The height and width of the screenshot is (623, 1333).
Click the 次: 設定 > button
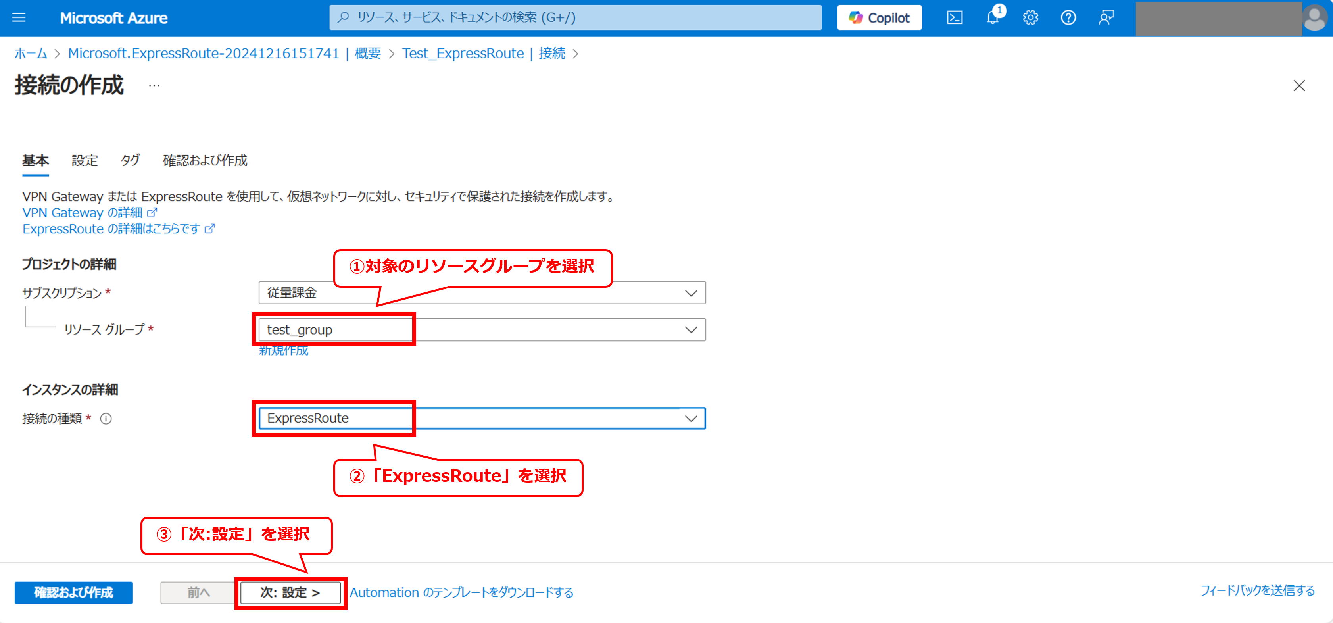point(290,592)
